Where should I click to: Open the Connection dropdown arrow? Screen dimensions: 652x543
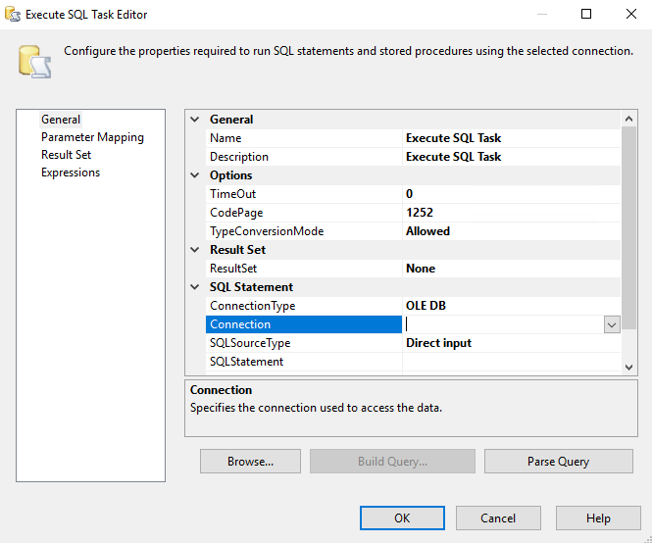coord(611,324)
